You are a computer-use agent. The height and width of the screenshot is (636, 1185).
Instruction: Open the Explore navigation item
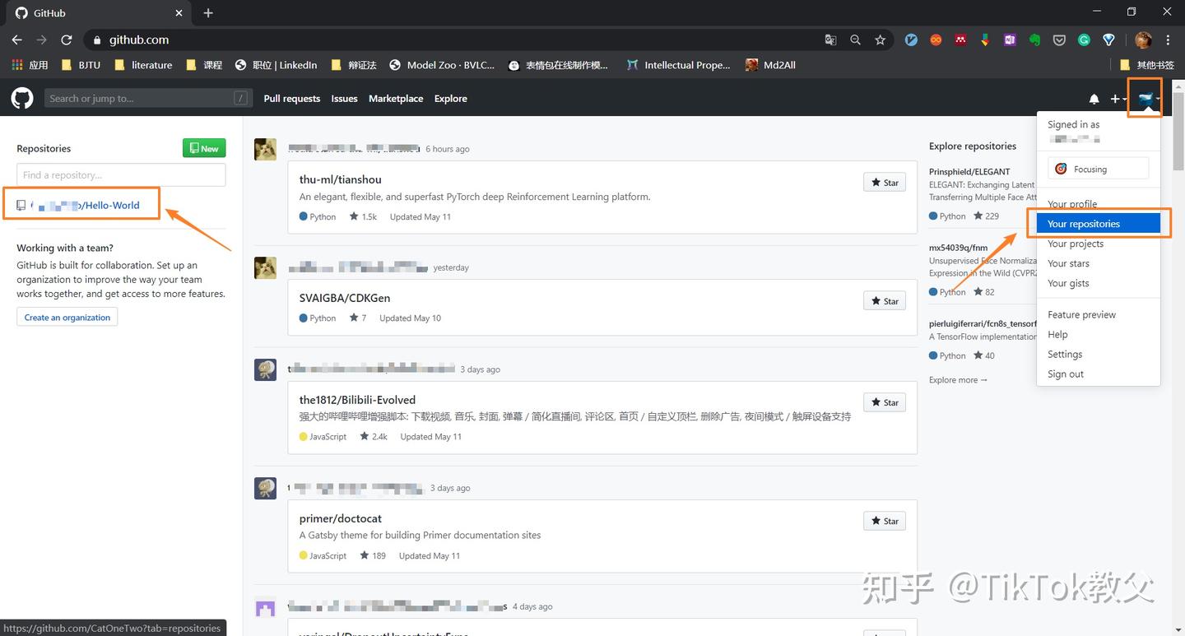pyautogui.click(x=450, y=98)
